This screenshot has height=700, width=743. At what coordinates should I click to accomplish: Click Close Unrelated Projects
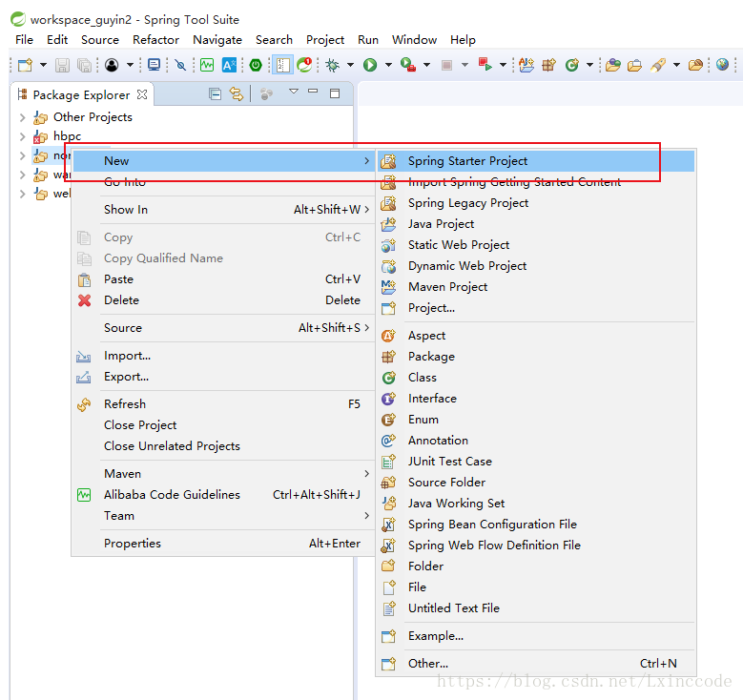[223, 446]
